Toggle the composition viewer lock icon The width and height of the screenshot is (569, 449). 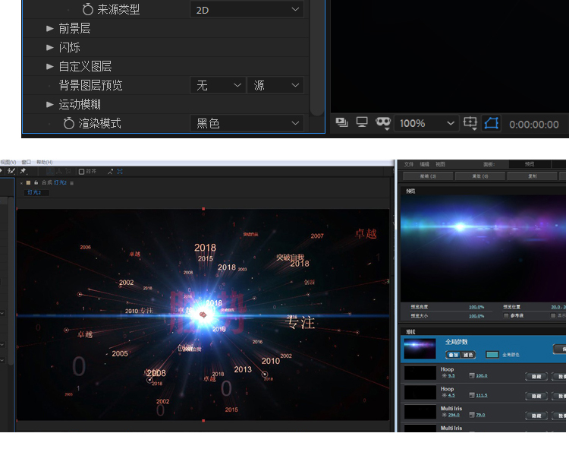(36, 183)
